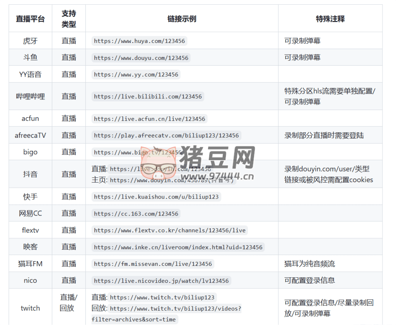Click the huya.com example URL
The image size is (396, 325).
[139, 41]
